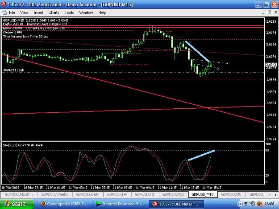The image size is (279, 209).
Task: Click the stochastic 20 level label
Action: pos(267,176)
